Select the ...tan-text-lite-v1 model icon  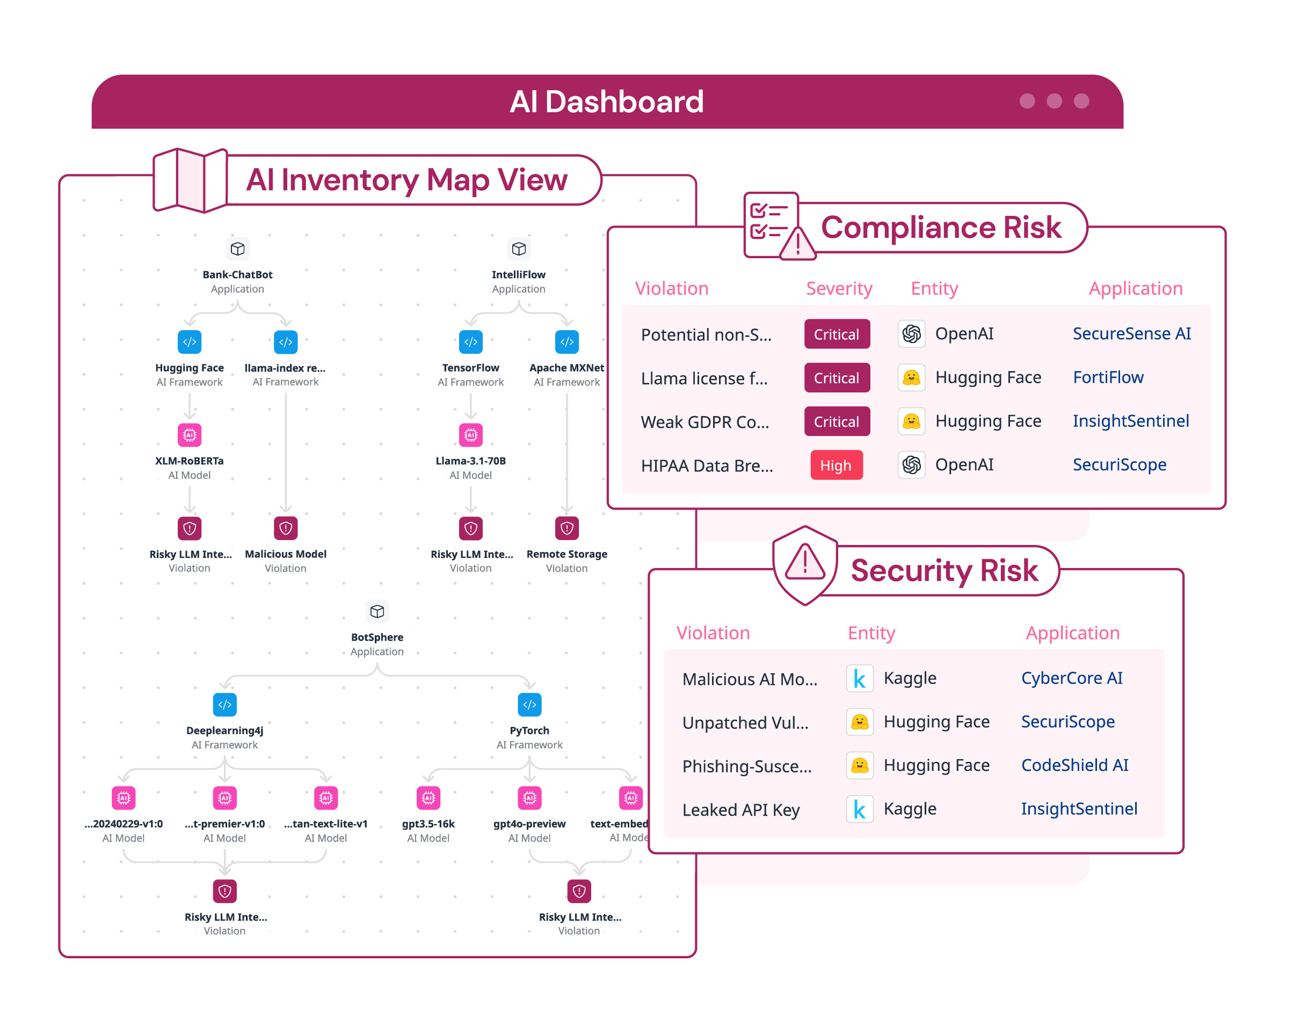[x=326, y=797]
